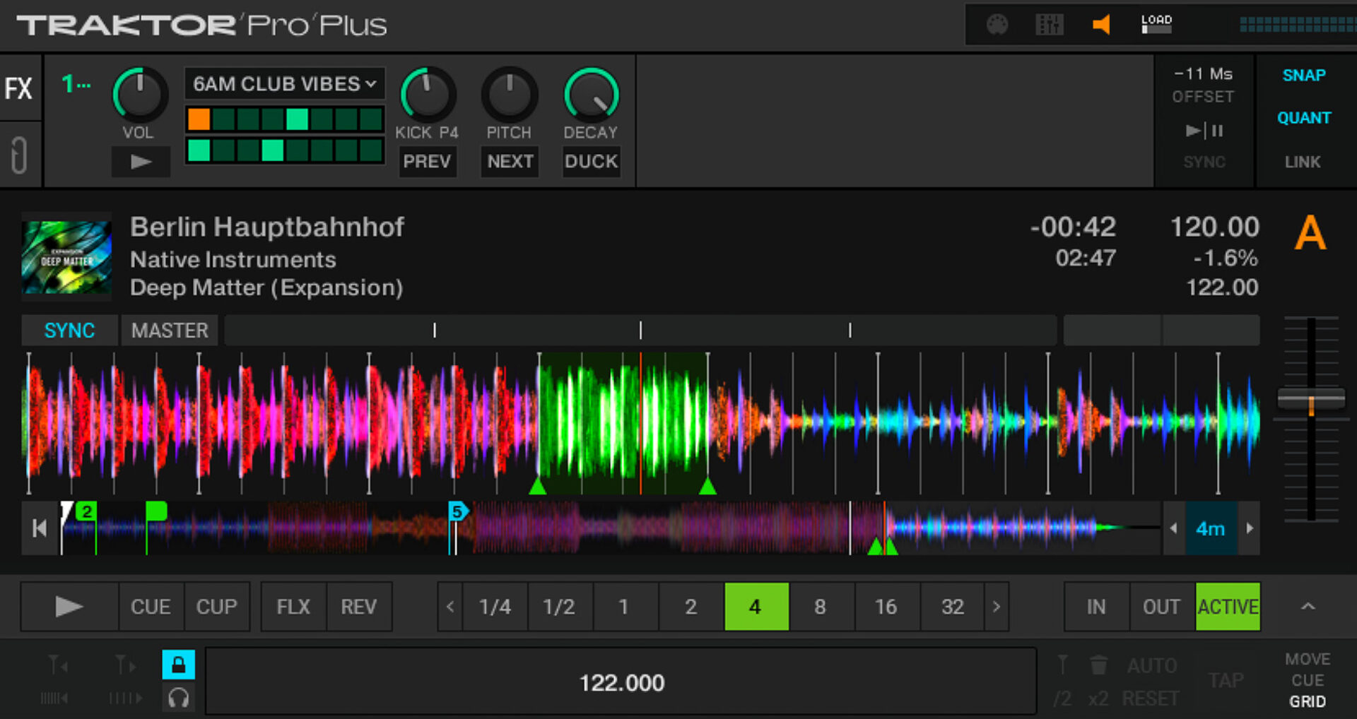Viewport: 1357px width, 719px height.
Task: Collapse the advanced panel with the chevron
Action: pyautogui.click(x=1308, y=607)
